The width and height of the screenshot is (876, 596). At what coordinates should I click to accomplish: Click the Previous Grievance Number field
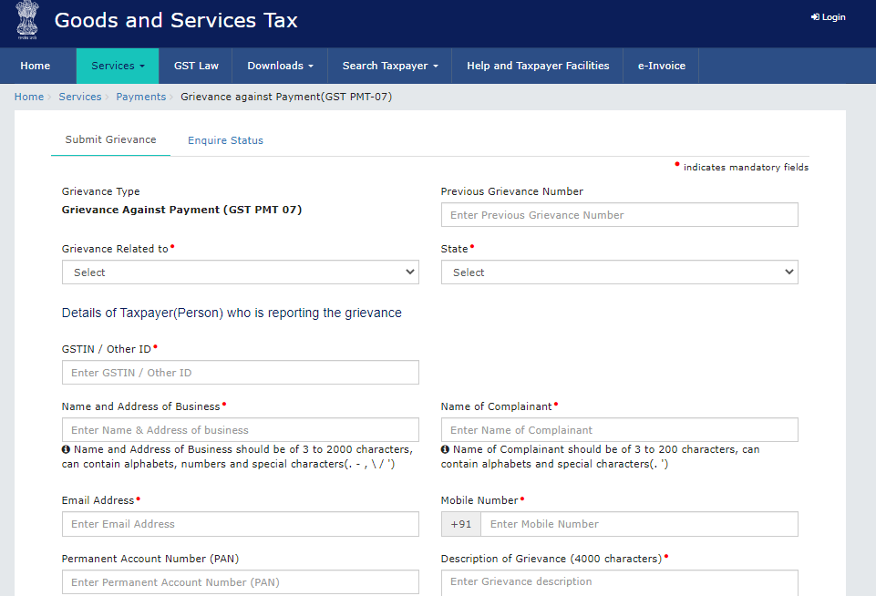(619, 215)
